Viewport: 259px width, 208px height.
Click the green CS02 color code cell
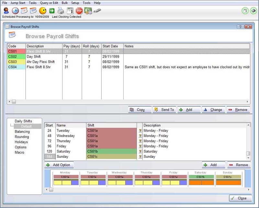pyautogui.click(x=16, y=57)
